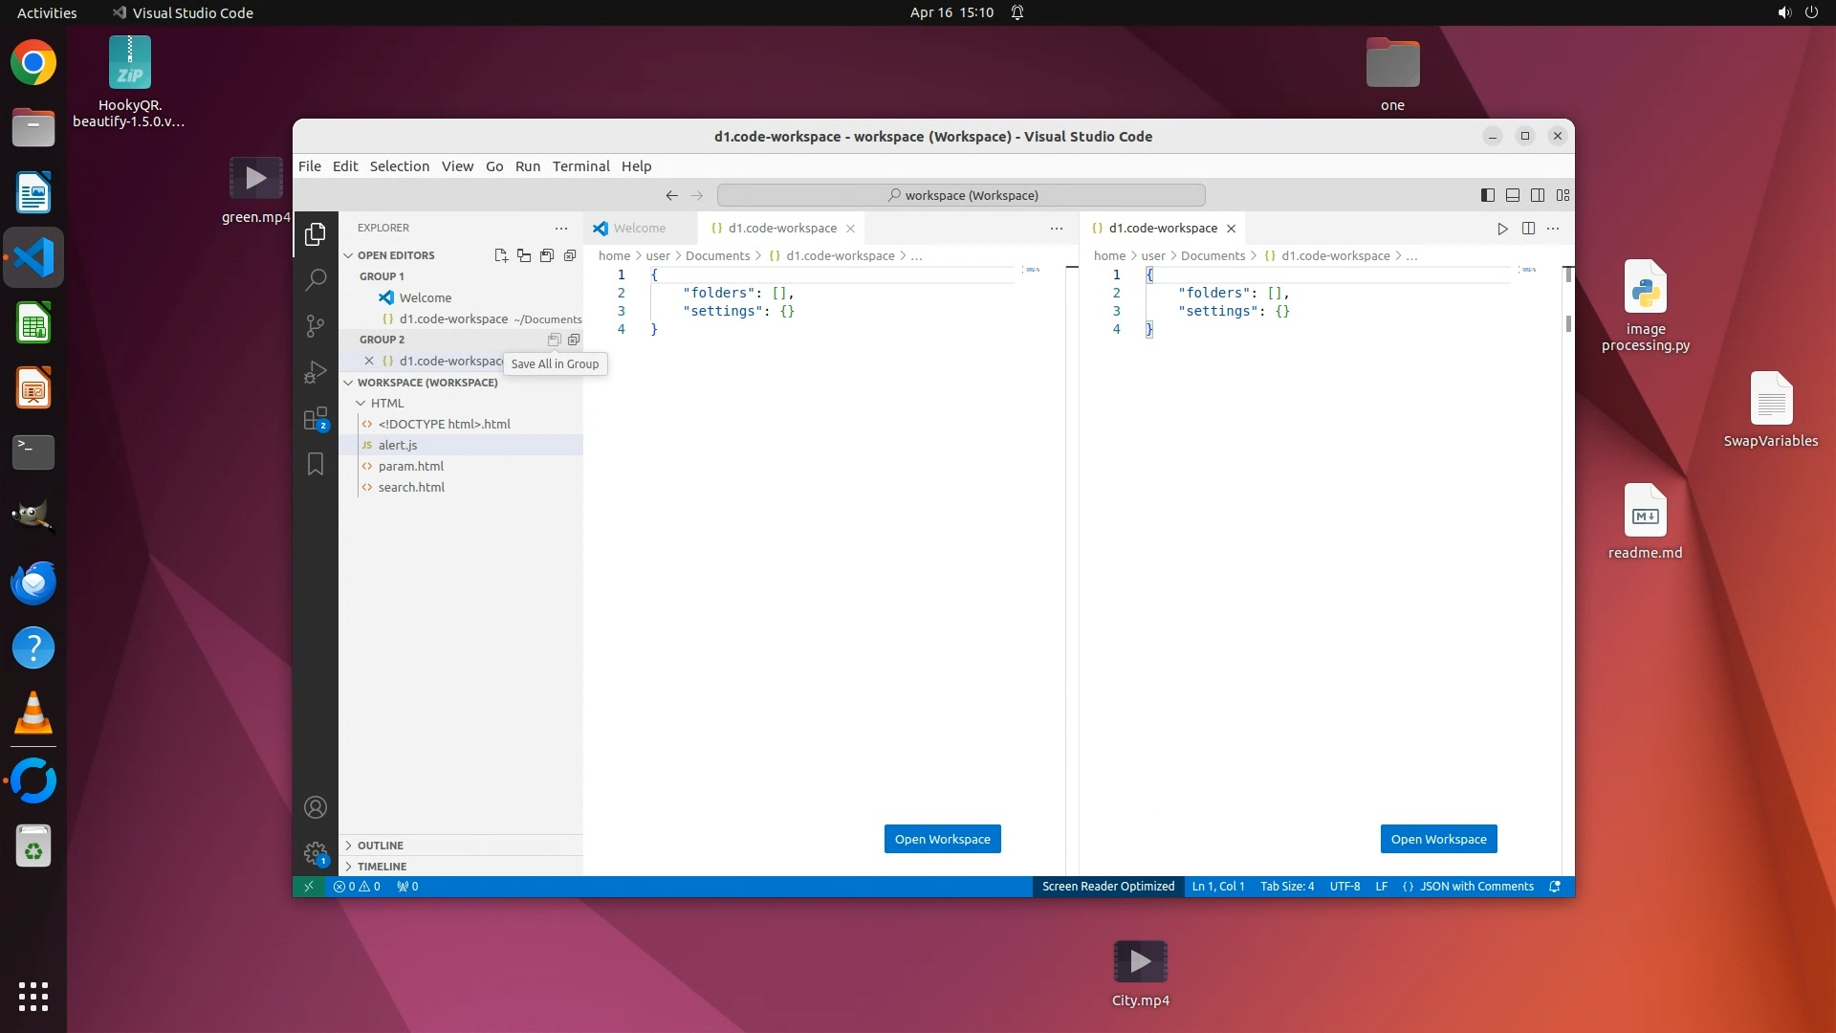
Task: Click the workspace search command box
Action: (961, 195)
